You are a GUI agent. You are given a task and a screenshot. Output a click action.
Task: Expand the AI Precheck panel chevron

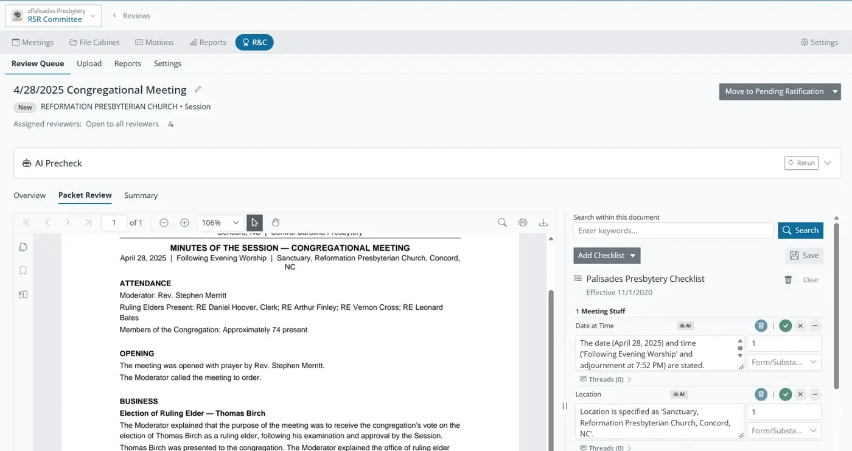pyautogui.click(x=828, y=163)
